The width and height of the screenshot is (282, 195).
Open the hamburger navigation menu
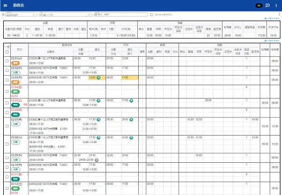coord(5,5)
